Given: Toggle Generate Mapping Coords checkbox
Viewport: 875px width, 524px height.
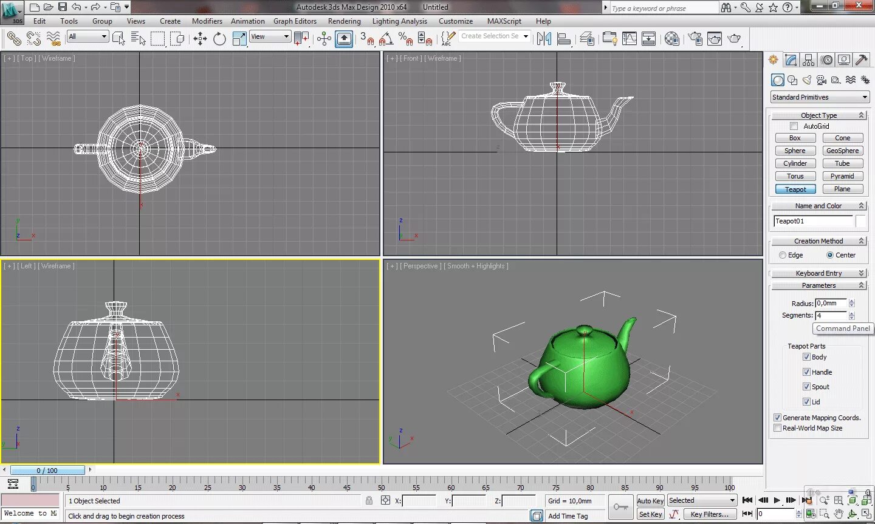Looking at the screenshot, I should pos(777,418).
